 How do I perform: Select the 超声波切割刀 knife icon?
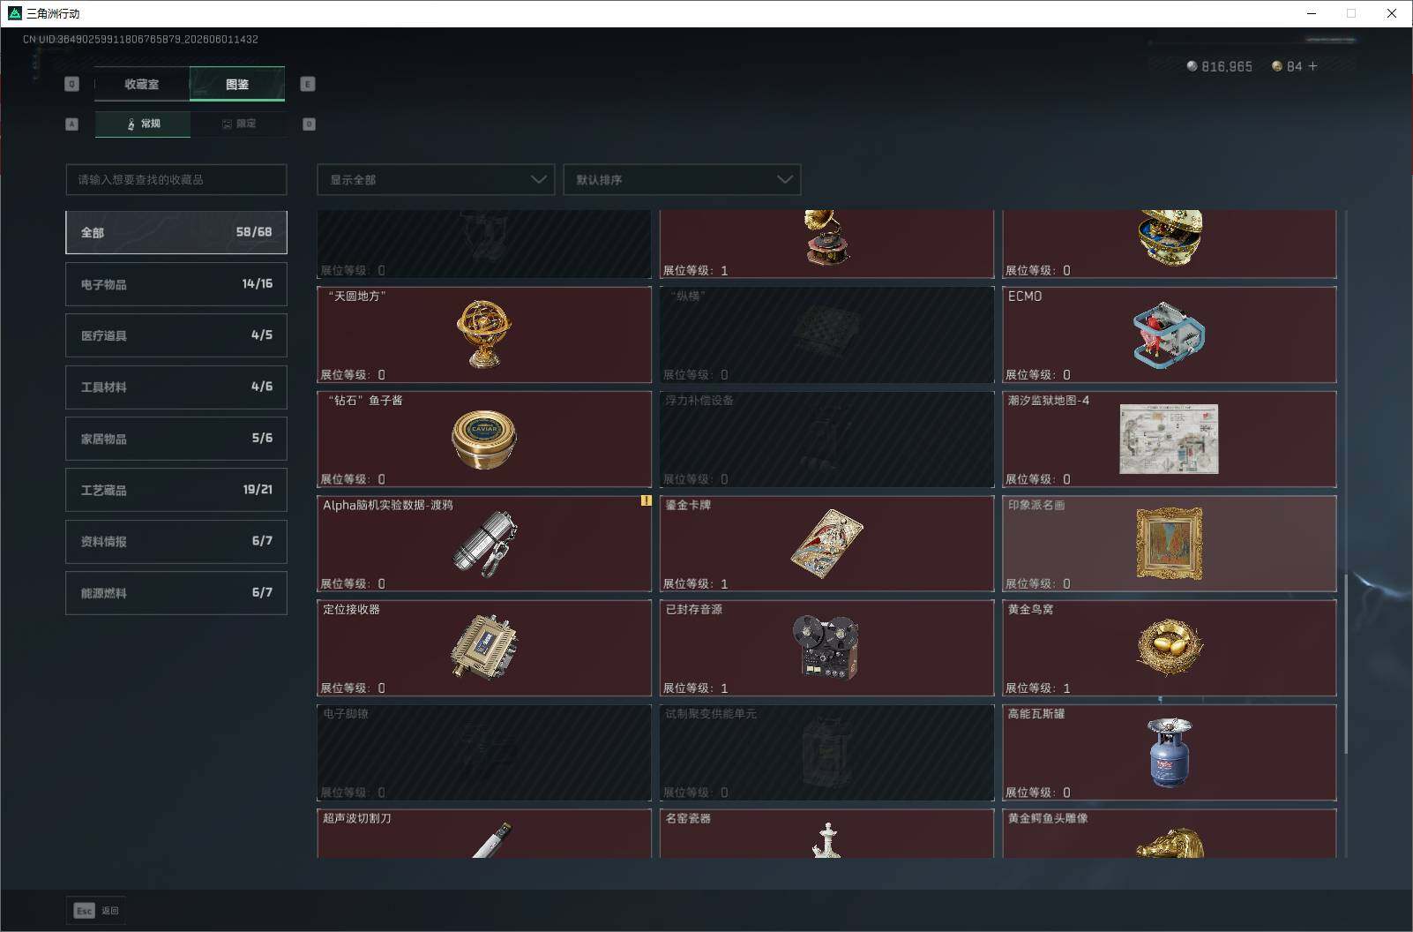[491, 839]
